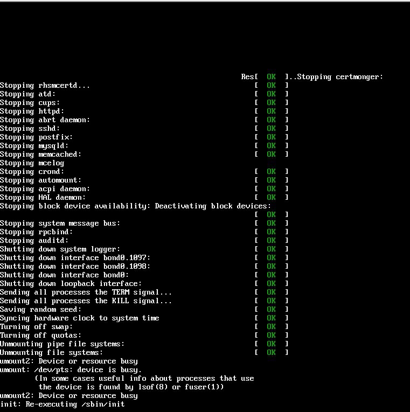Click 'Stopping sshd:' console line

[30, 129]
